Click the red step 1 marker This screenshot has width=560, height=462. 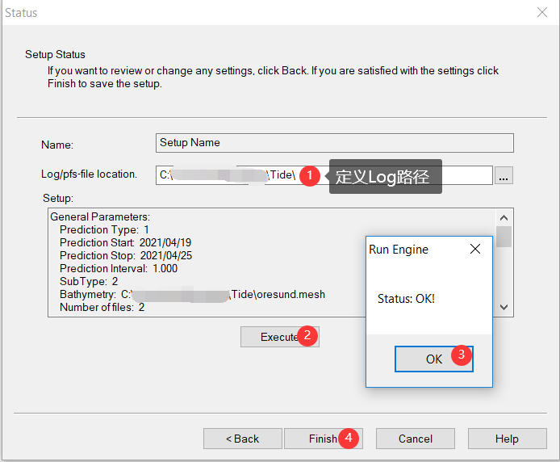point(308,175)
